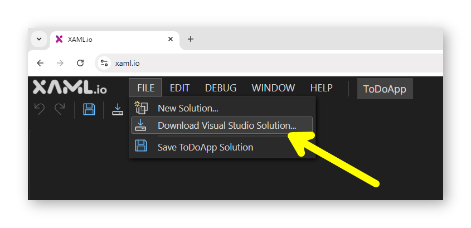Click the download icon in File menu
The height and width of the screenshot is (228, 471).
click(x=140, y=125)
